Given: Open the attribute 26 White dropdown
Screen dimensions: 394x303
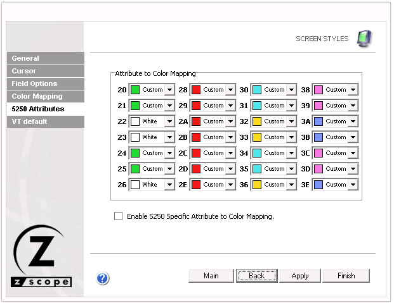Looking at the screenshot, I should click(x=169, y=185).
